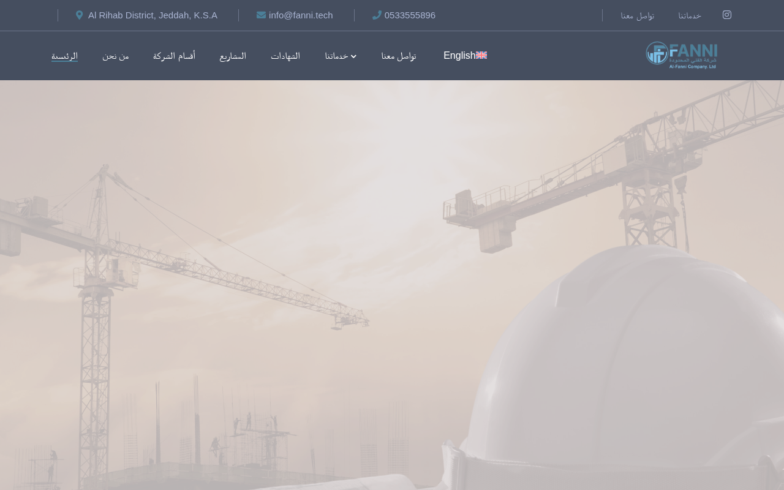This screenshot has width=784, height=490.
Task: Click خدماتنا link in top bar
Action: (x=690, y=15)
